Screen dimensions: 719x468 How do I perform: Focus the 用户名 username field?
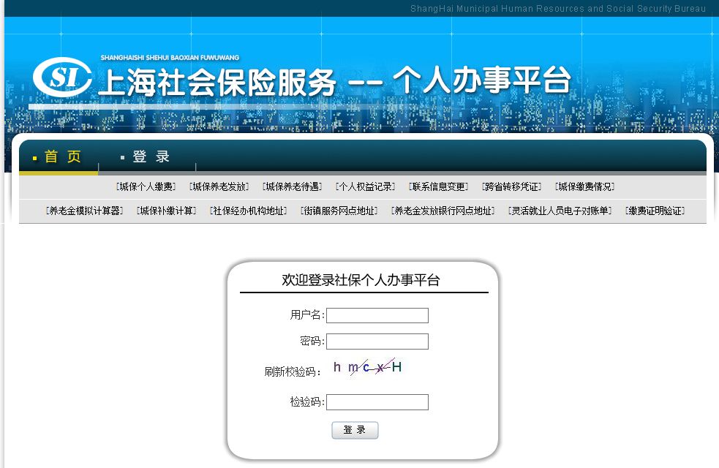[x=377, y=315]
